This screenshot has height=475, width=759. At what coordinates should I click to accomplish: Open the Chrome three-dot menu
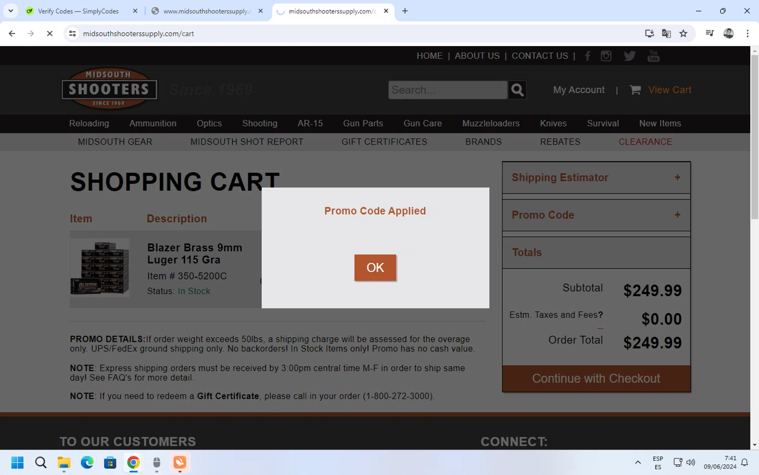(747, 33)
